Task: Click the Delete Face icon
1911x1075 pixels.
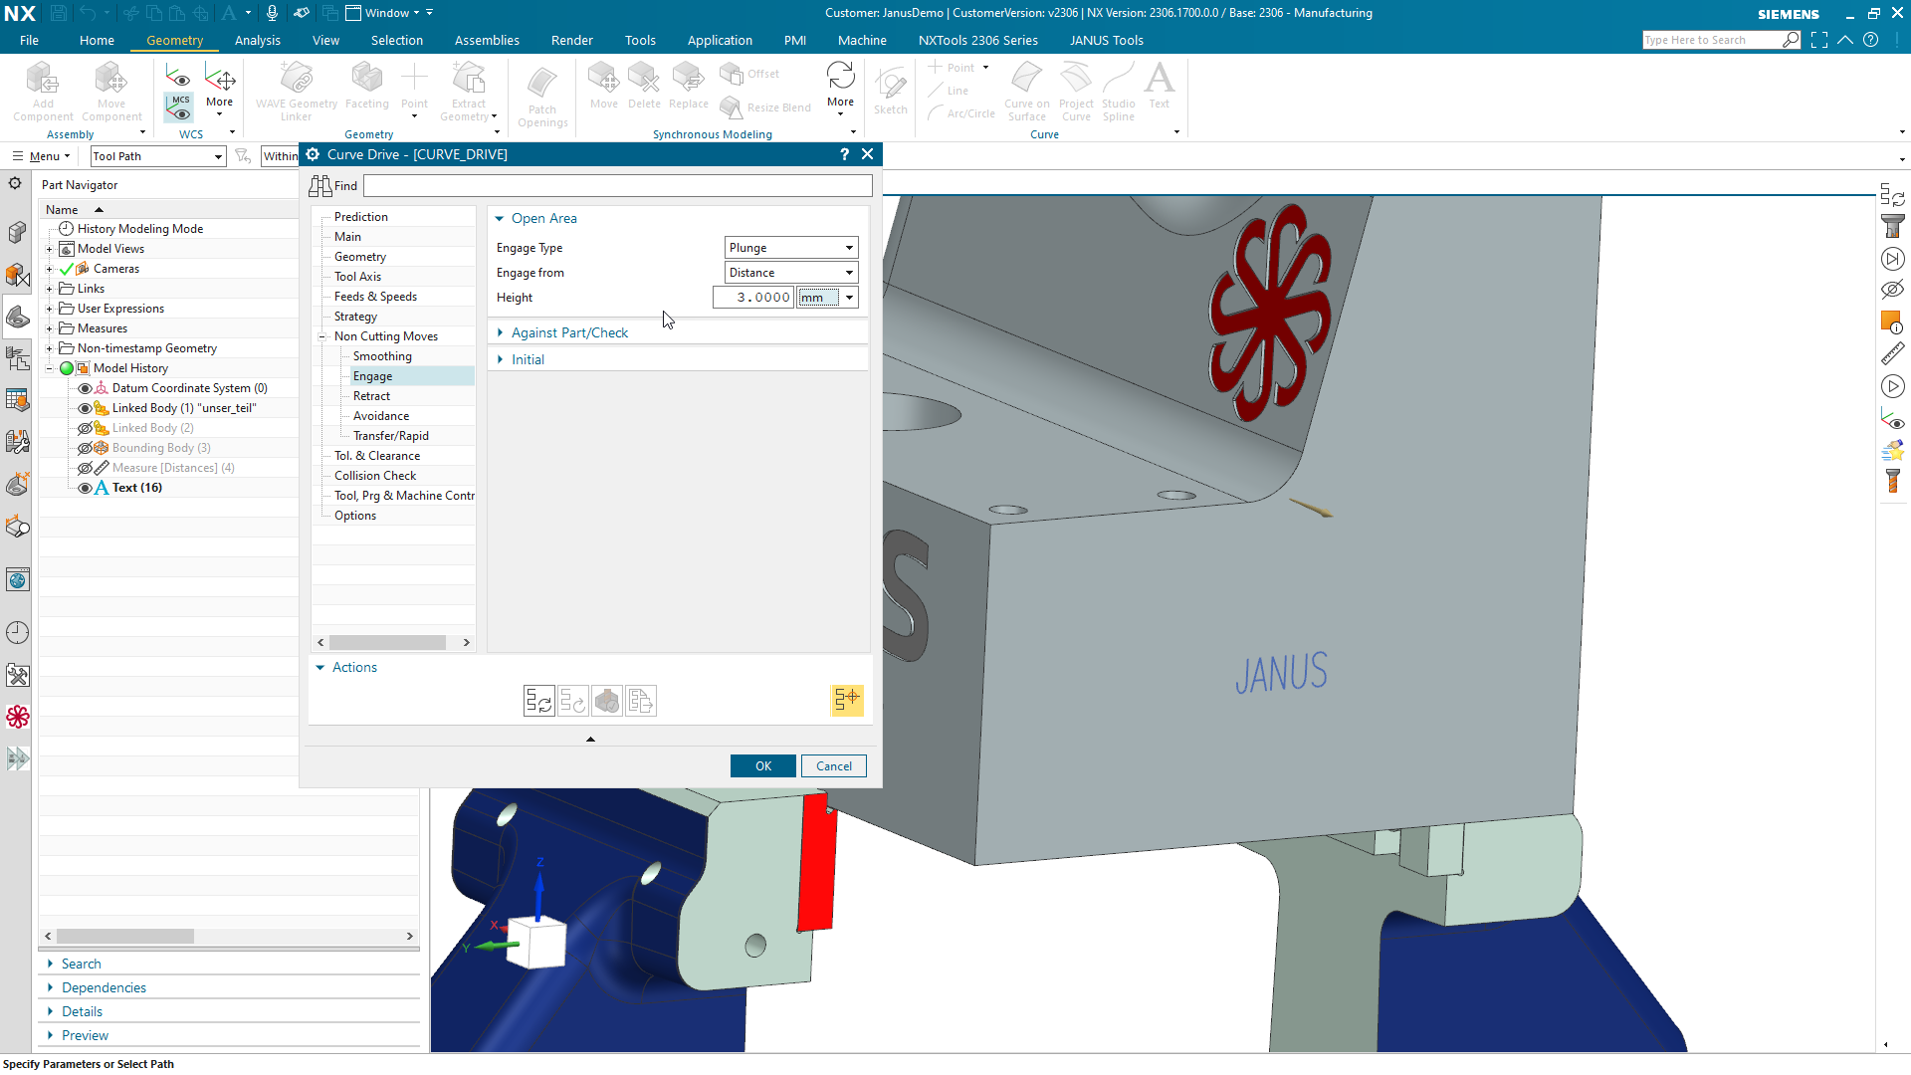Action: 644,78
